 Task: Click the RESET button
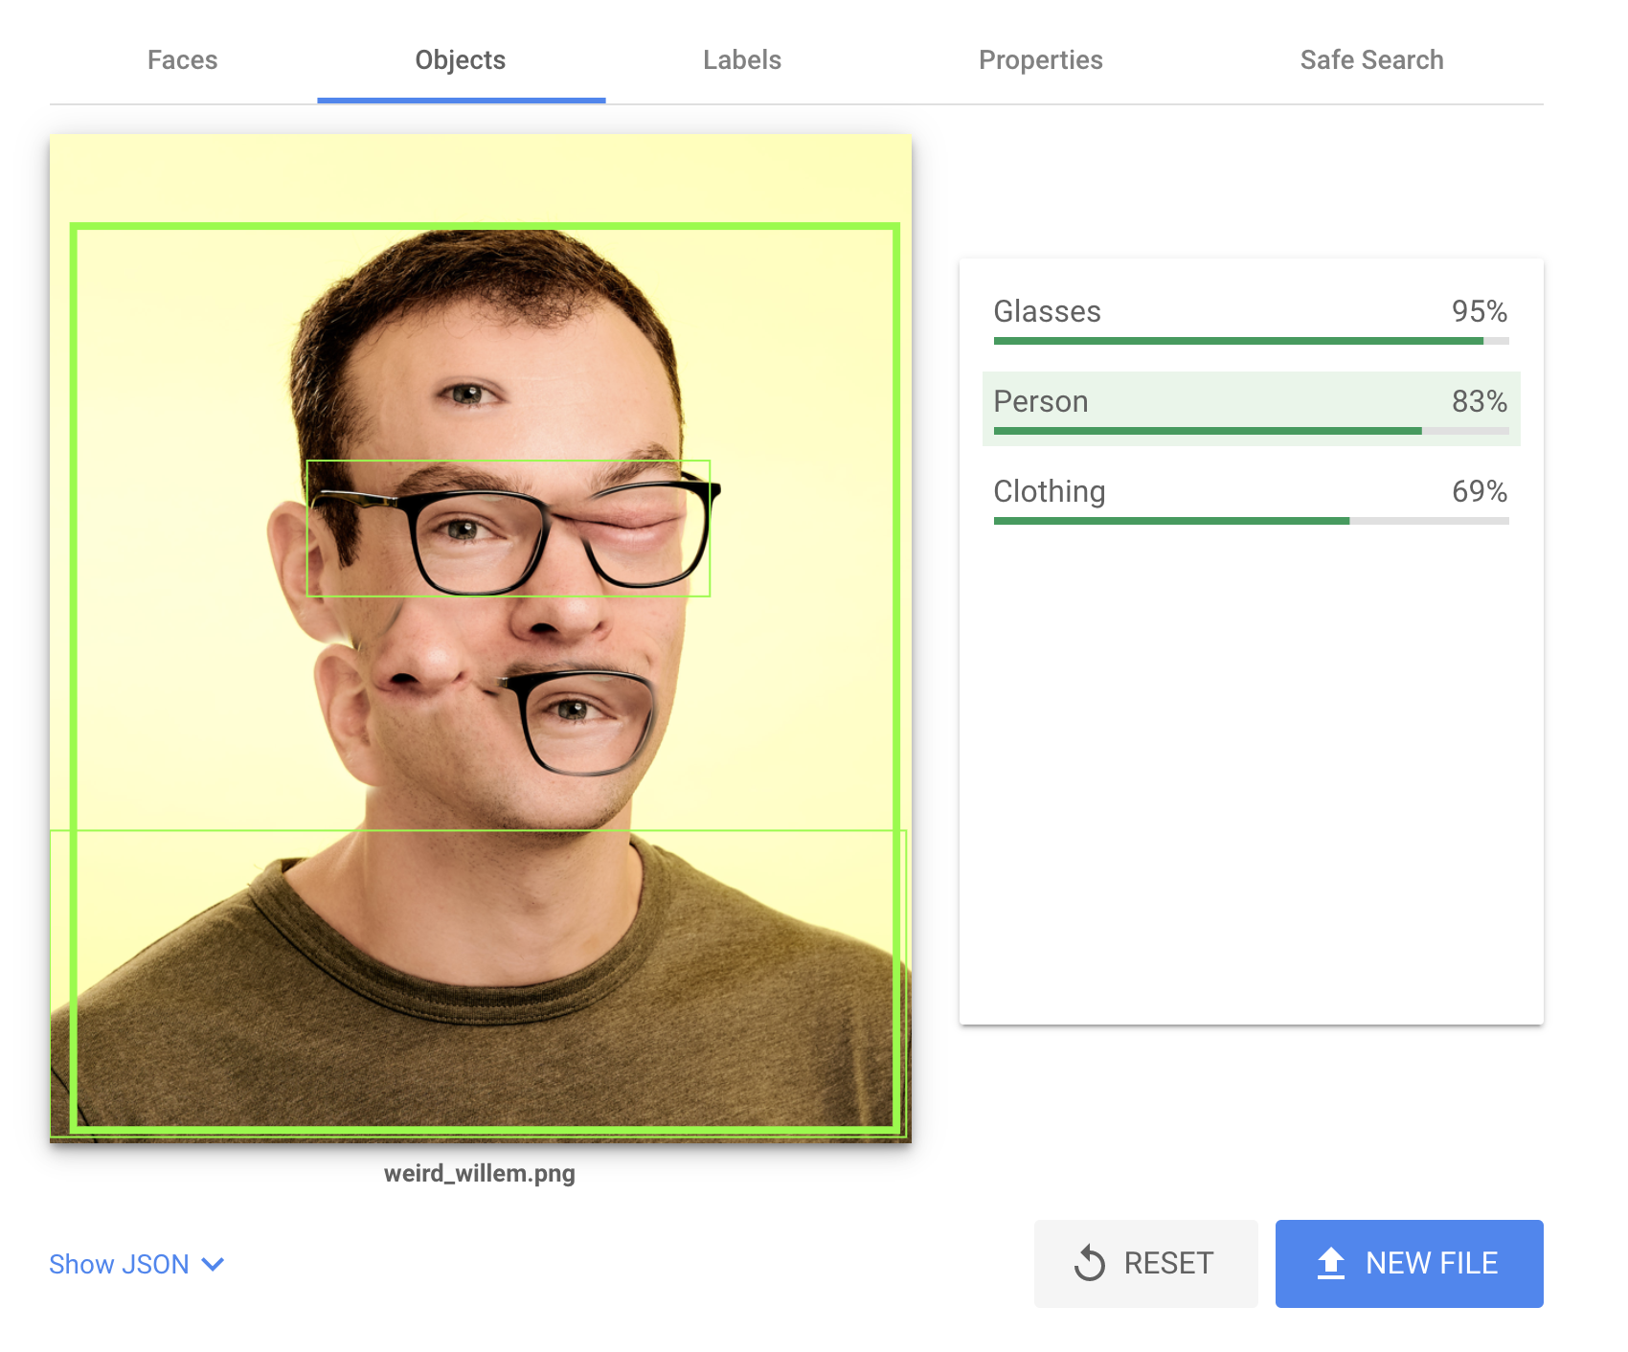pyautogui.click(x=1145, y=1263)
